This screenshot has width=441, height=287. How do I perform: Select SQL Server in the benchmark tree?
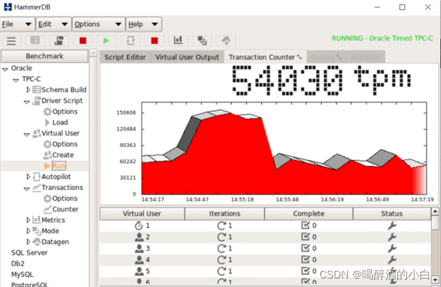pos(29,252)
